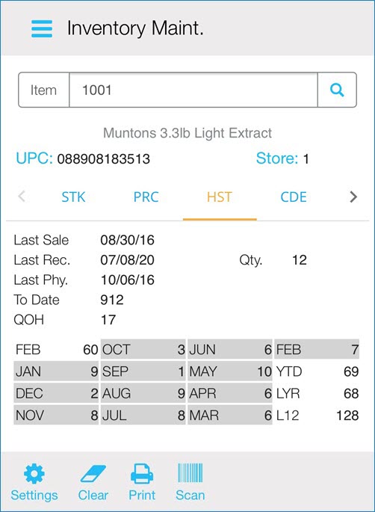Open Settings gear icon

click(34, 473)
